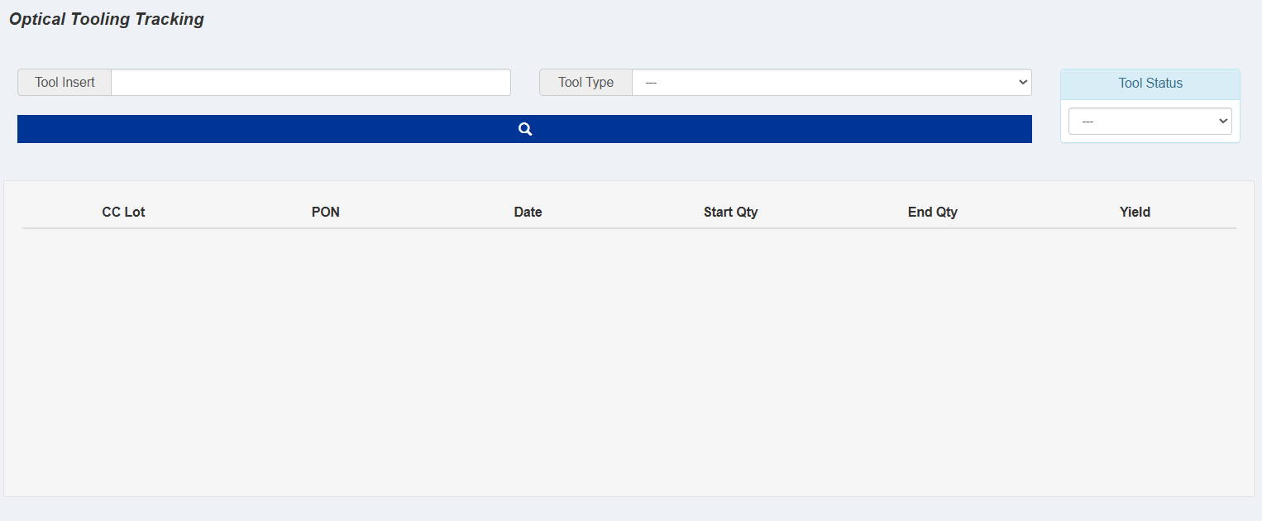Click the magnifying glass search icon
Viewport: 1262px width, 521px height.
524,129
